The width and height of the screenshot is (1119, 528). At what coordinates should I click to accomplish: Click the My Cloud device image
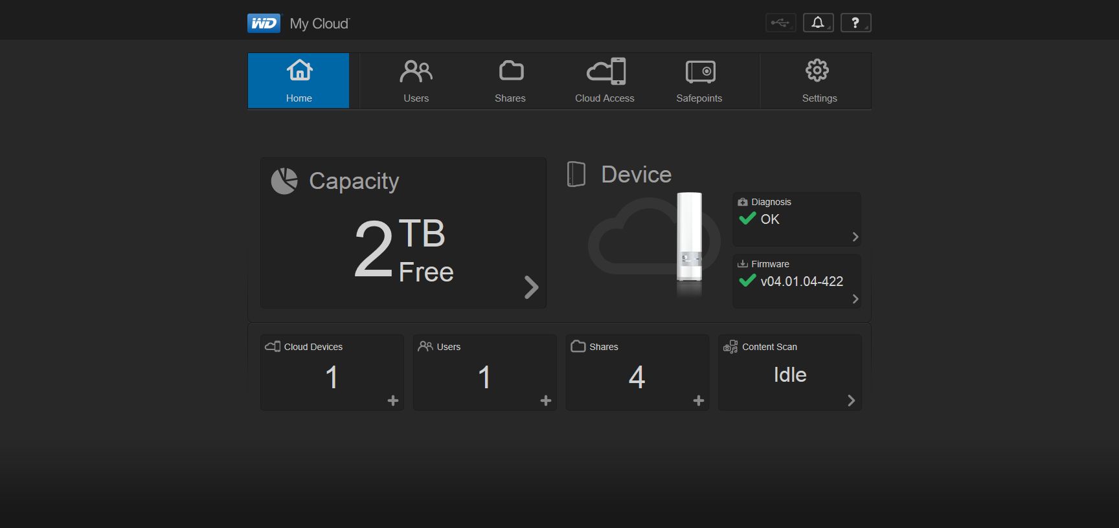pos(689,237)
